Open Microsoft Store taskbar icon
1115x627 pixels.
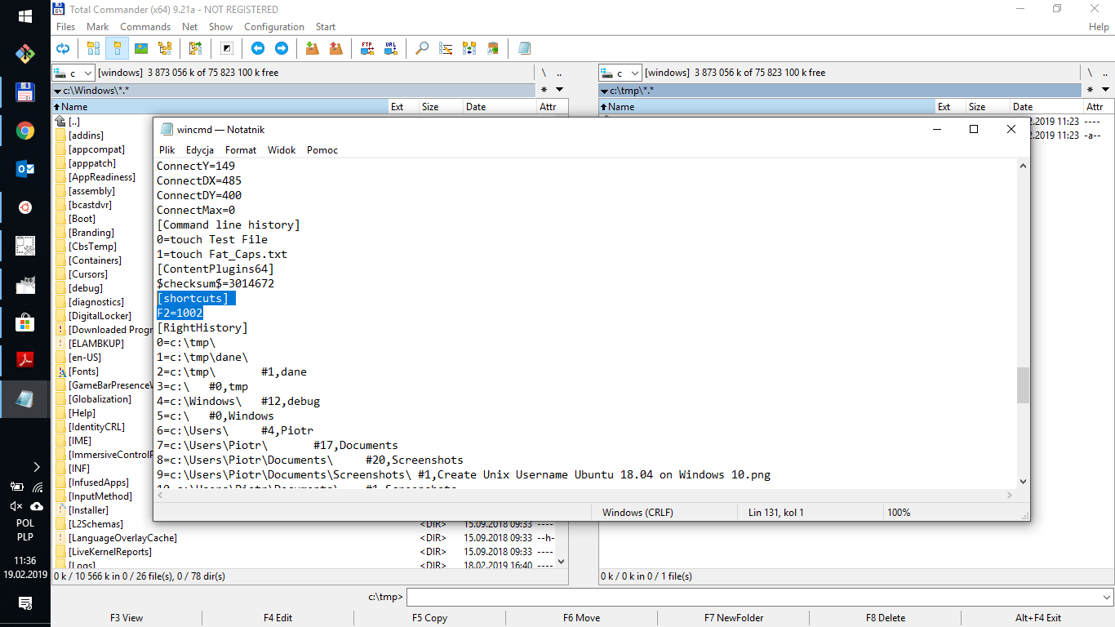pyautogui.click(x=25, y=322)
